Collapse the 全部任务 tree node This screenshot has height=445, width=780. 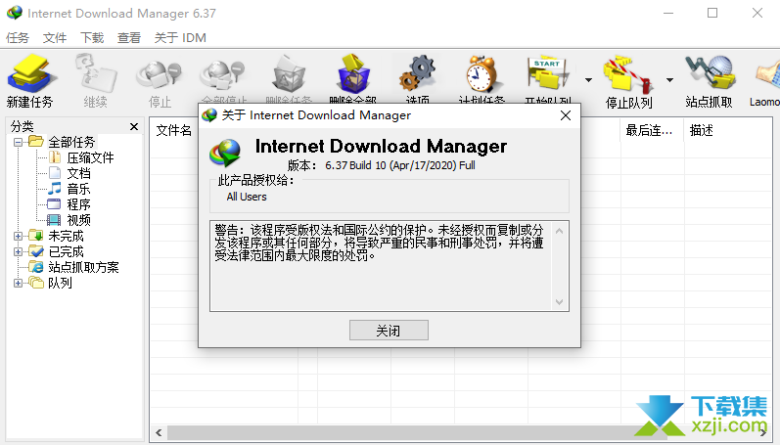pyautogui.click(x=18, y=142)
